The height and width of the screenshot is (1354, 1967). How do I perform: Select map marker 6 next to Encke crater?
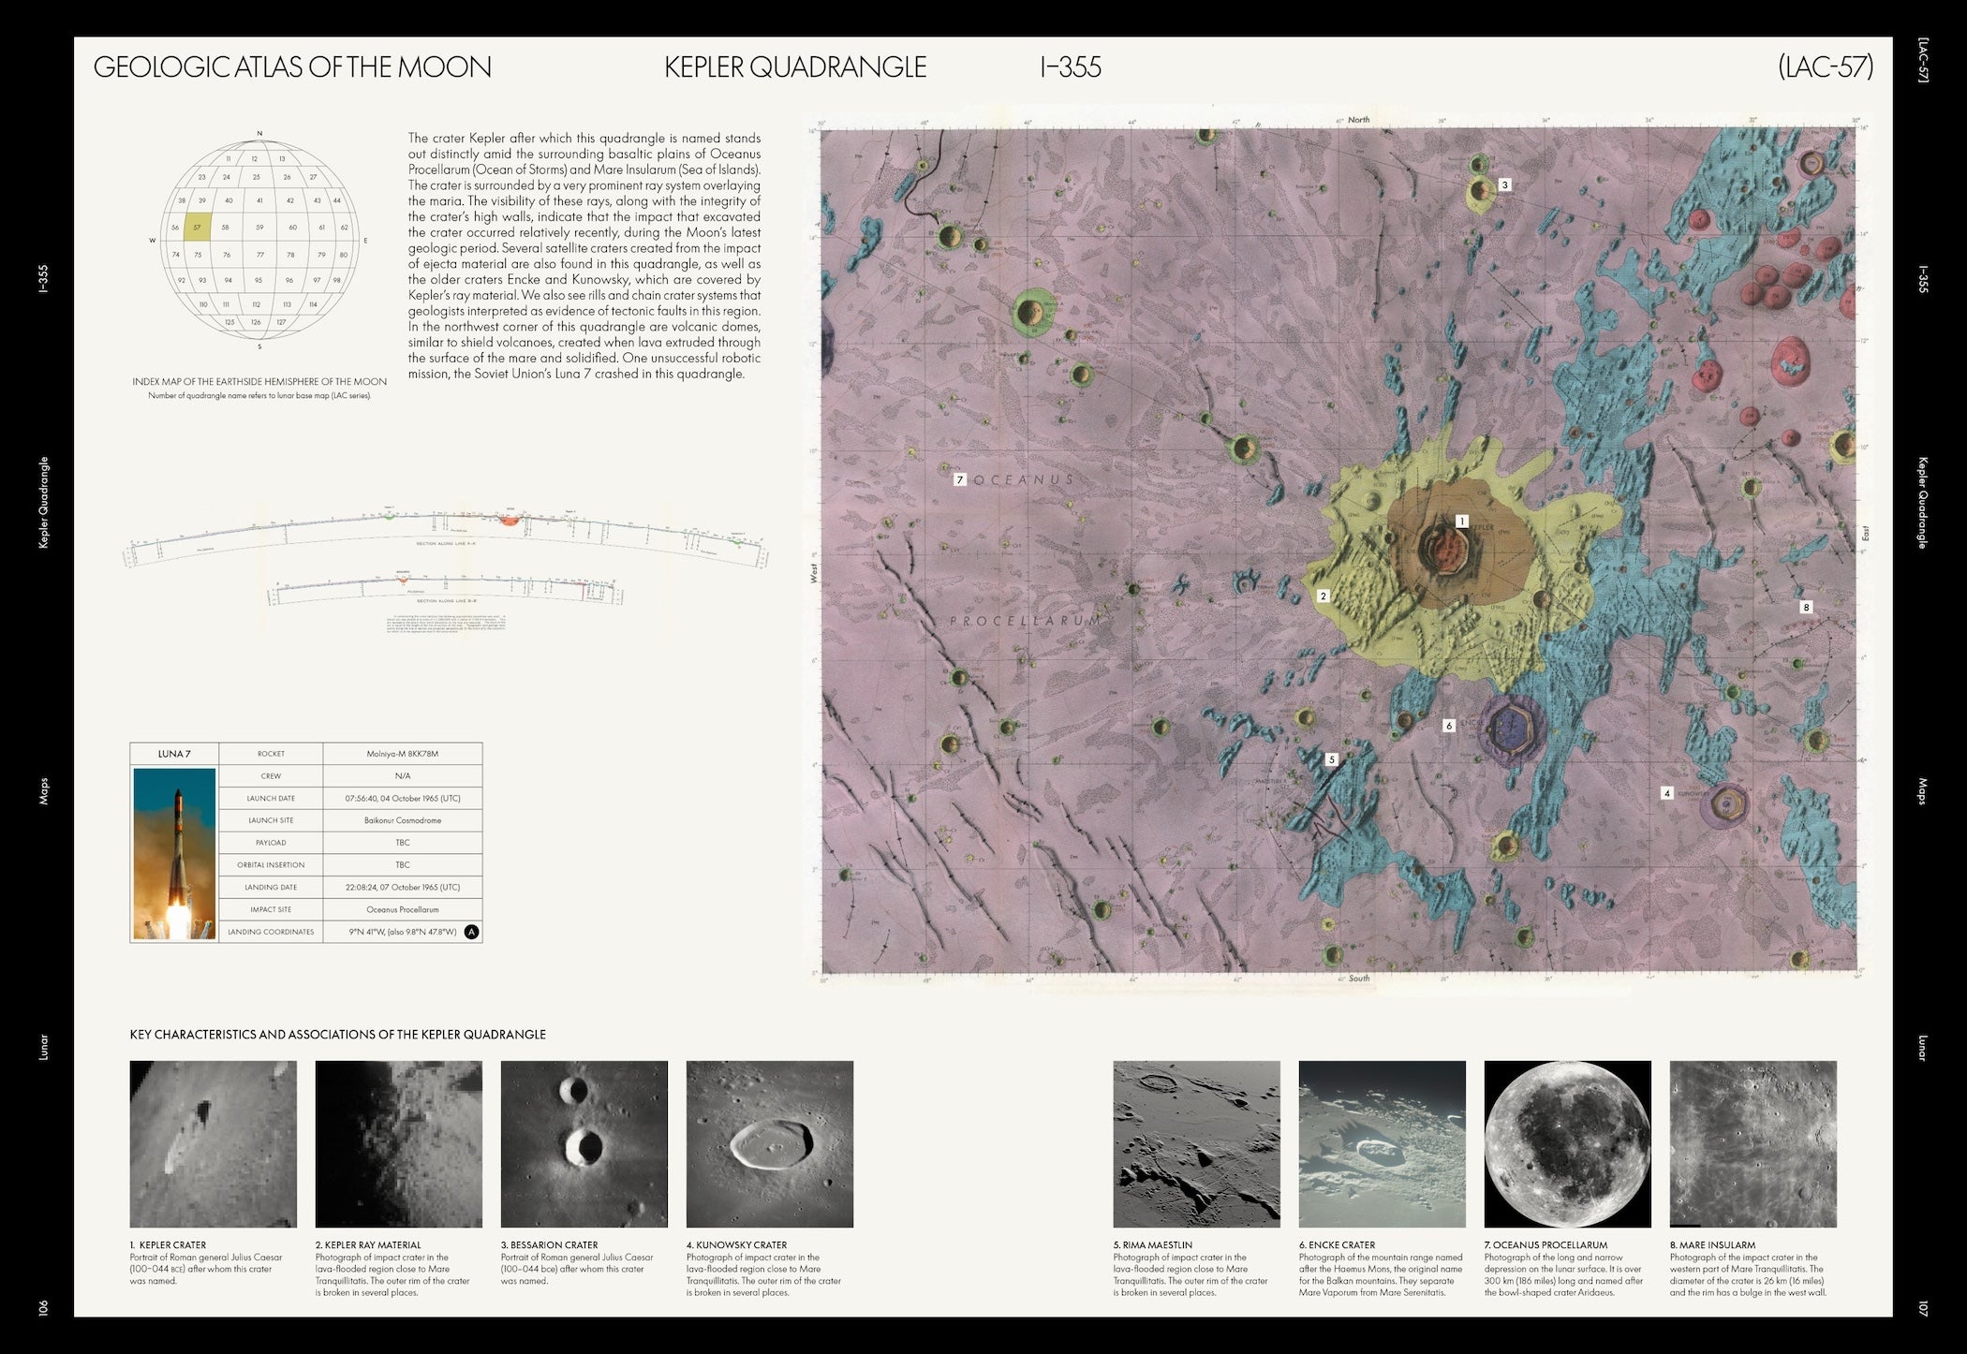click(x=1449, y=725)
